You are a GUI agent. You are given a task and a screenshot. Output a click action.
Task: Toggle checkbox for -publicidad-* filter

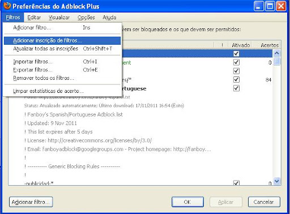[x=236, y=183]
